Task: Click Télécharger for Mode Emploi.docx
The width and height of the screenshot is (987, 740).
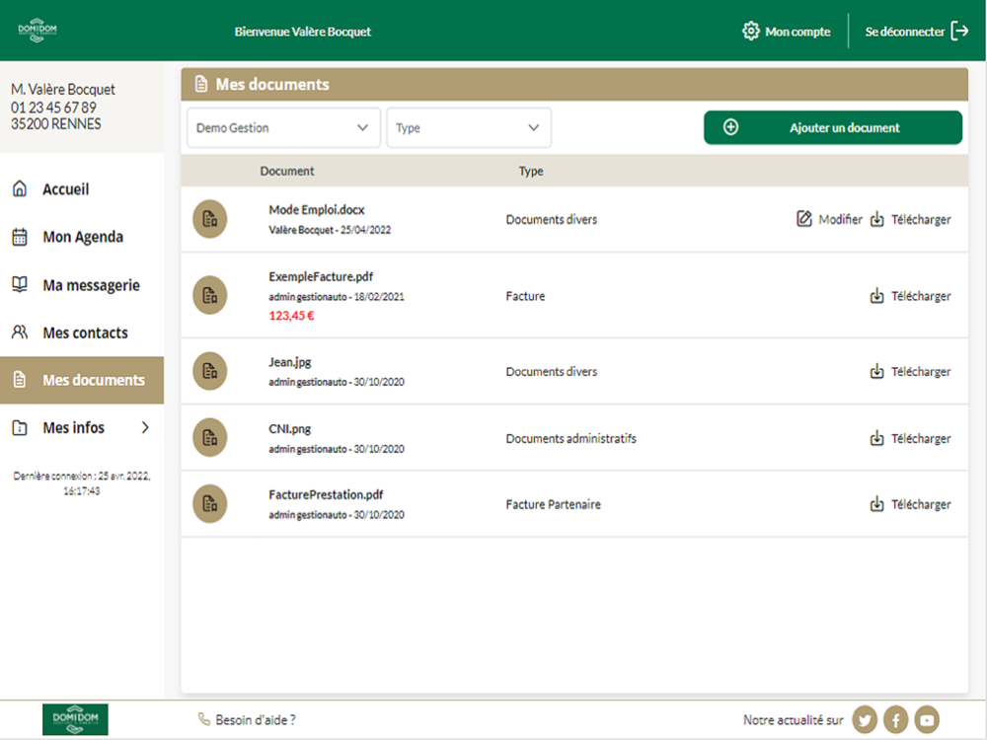Action: pos(921,219)
